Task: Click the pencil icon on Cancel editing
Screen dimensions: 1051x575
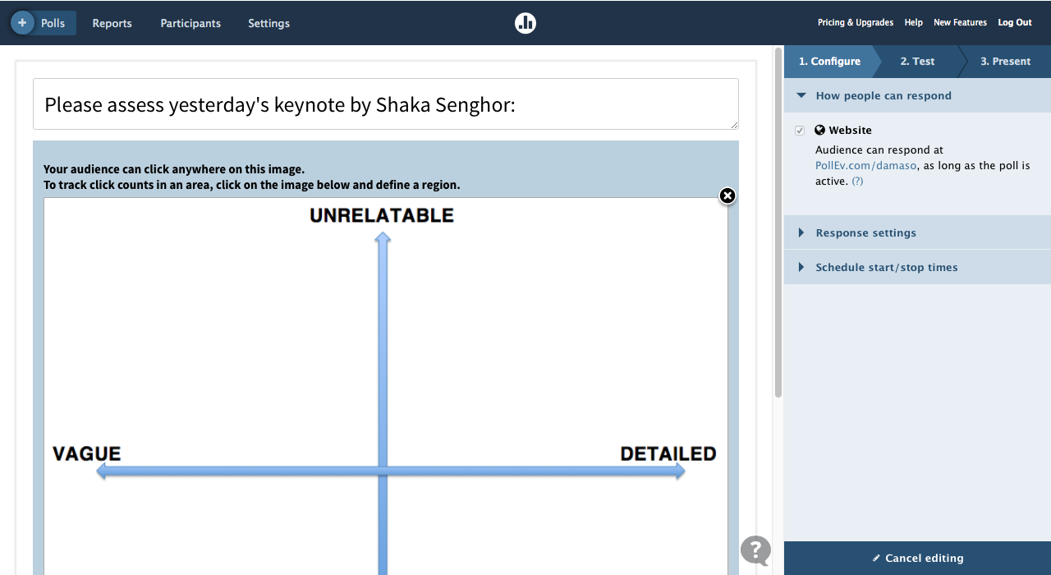Action: [x=876, y=559]
